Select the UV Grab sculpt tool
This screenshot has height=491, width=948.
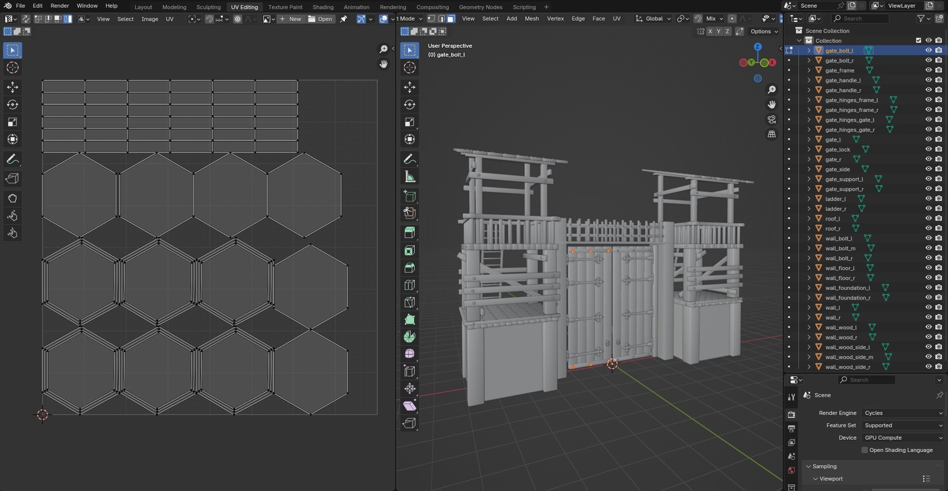[x=12, y=198]
